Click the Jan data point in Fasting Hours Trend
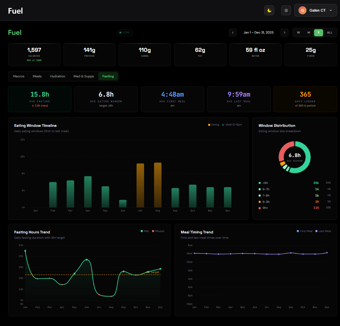Image resolution: width=340 pixels, height=326 pixels. (25, 251)
